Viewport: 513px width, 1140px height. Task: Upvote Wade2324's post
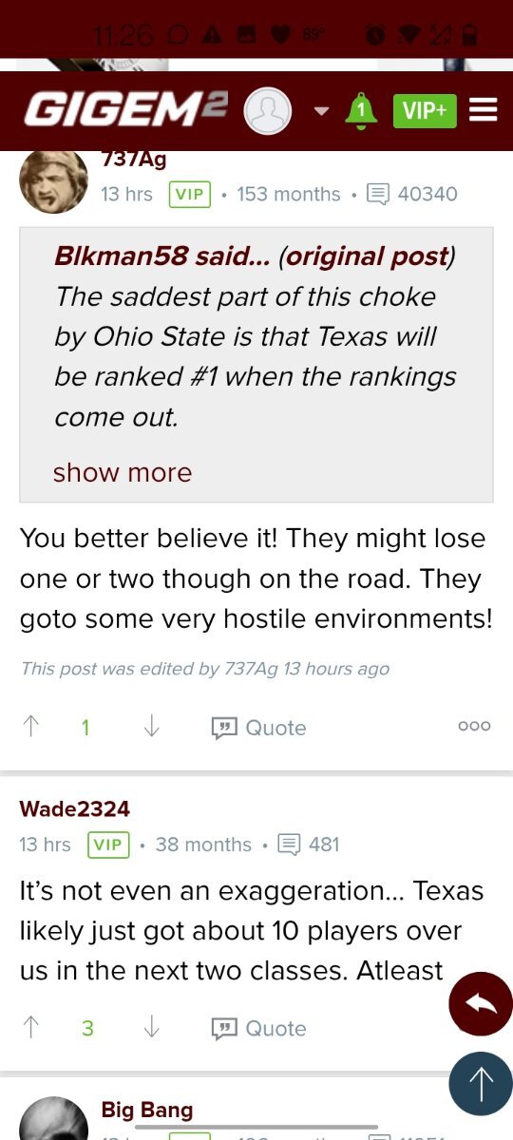click(x=30, y=1028)
